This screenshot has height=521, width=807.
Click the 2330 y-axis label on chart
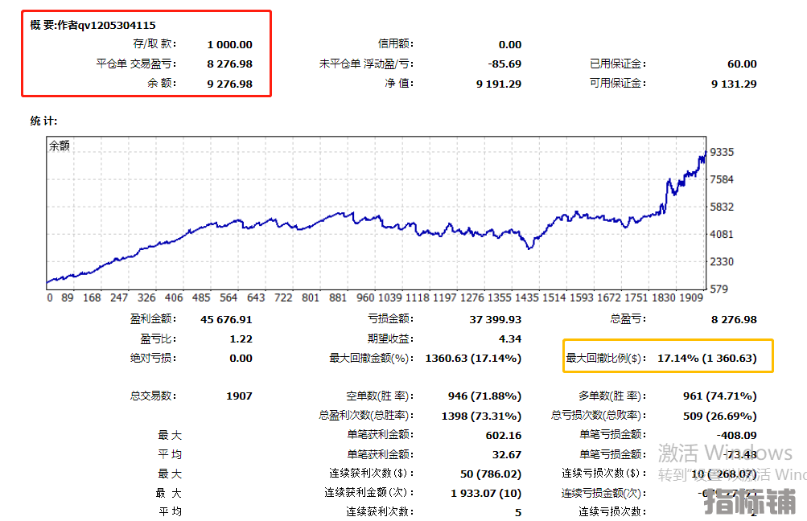[722, 261]
